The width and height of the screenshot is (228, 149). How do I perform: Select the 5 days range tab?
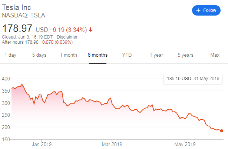(x=39, y=55)
